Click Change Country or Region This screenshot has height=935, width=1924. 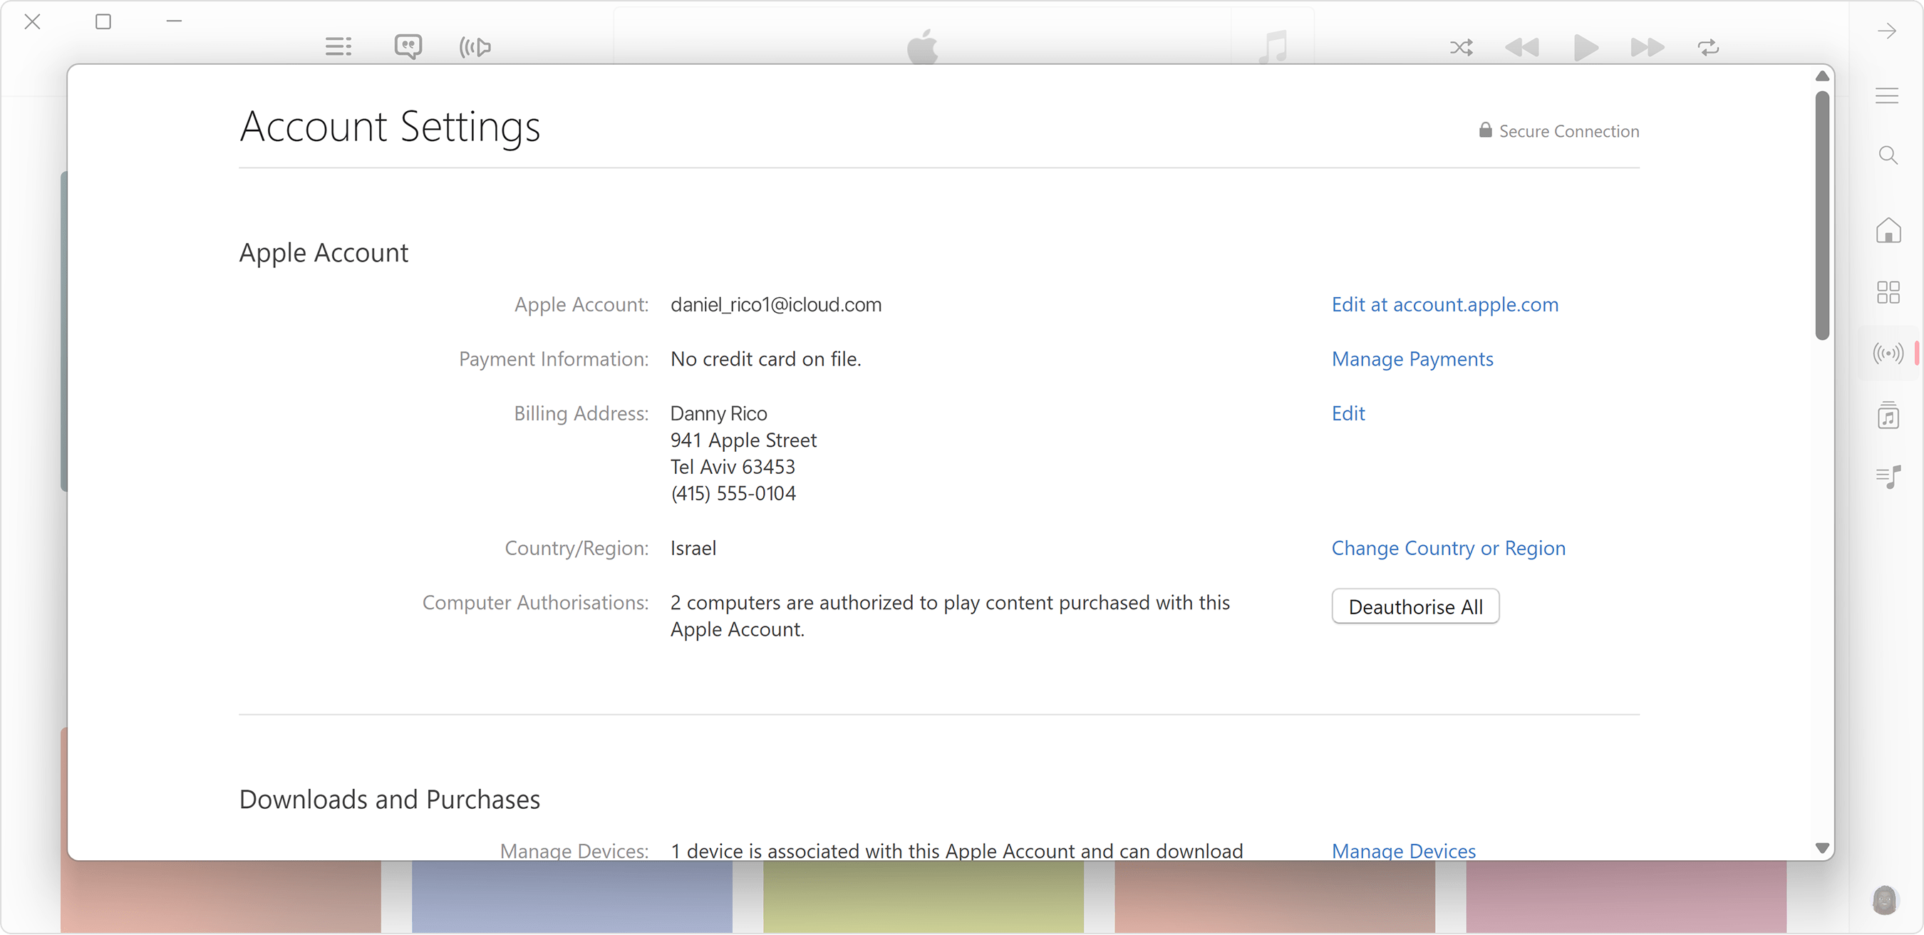(1448, 548)
